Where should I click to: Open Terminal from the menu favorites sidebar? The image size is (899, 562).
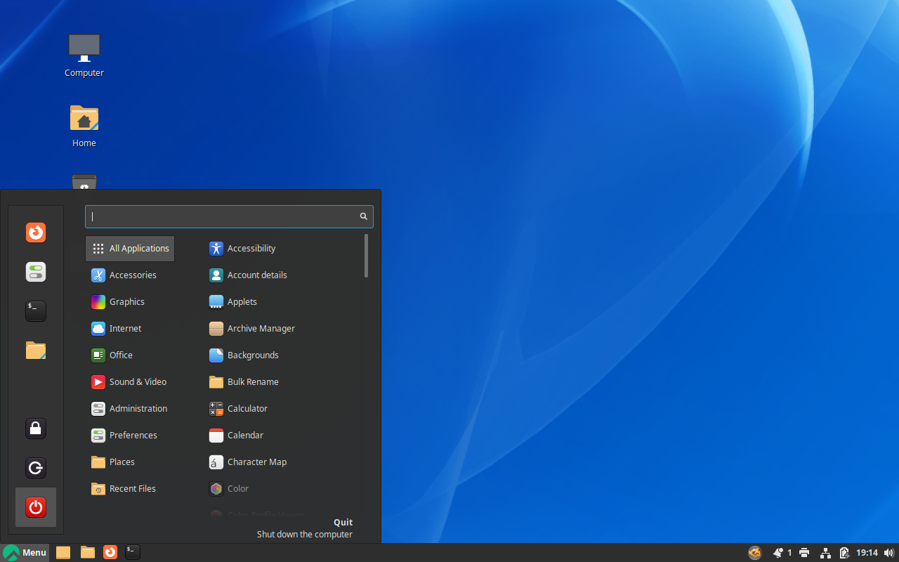(x=36, y=311)
